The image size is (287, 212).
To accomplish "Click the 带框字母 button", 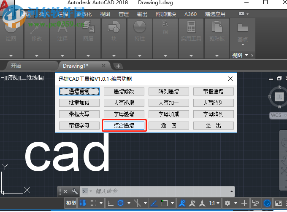I will [79, 125].
